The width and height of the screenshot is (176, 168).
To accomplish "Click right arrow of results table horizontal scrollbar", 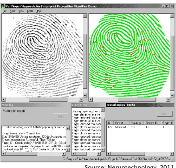I will click(x=172, y=154).
